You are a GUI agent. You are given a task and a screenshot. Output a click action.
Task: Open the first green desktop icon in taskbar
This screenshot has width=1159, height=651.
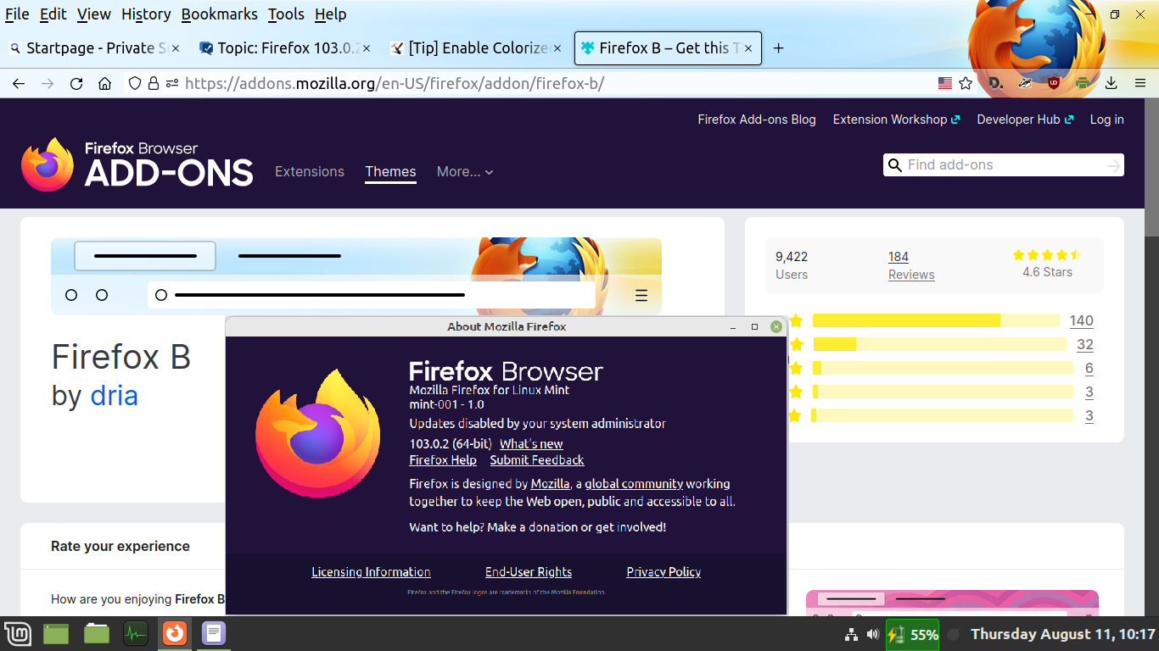coord(56,633)
